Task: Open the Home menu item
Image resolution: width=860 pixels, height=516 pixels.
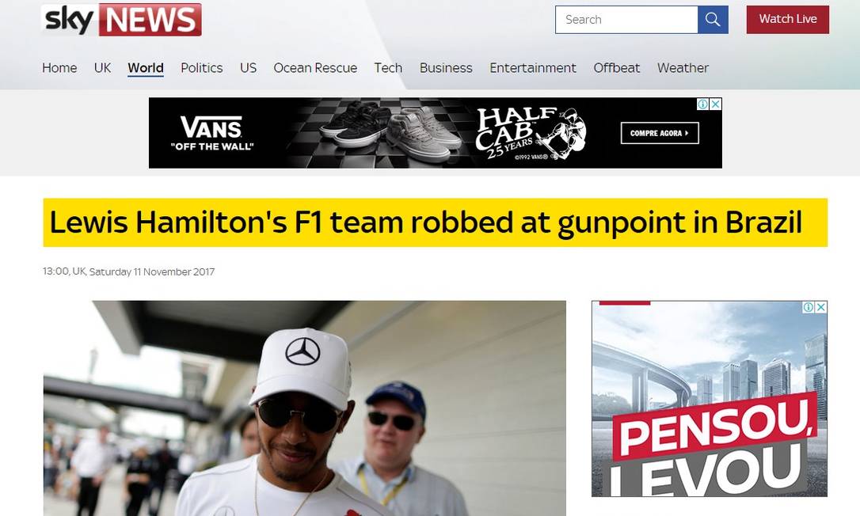Action: tap(59, 68)
